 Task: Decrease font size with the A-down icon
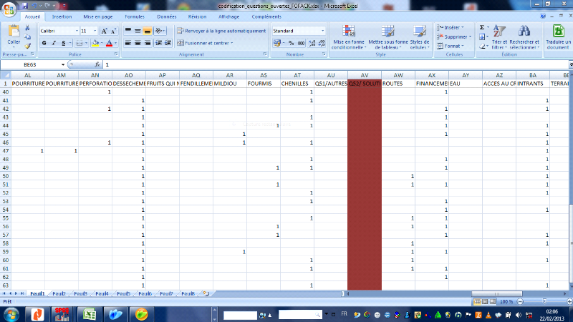pyautogui.click(x=113, y=31)
